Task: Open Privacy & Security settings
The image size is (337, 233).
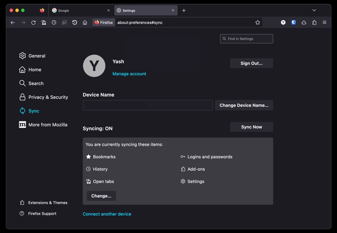Action: click(44, 97)
